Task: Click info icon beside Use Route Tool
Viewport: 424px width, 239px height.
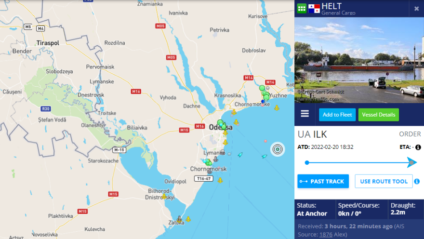Action: pos(417,181)
